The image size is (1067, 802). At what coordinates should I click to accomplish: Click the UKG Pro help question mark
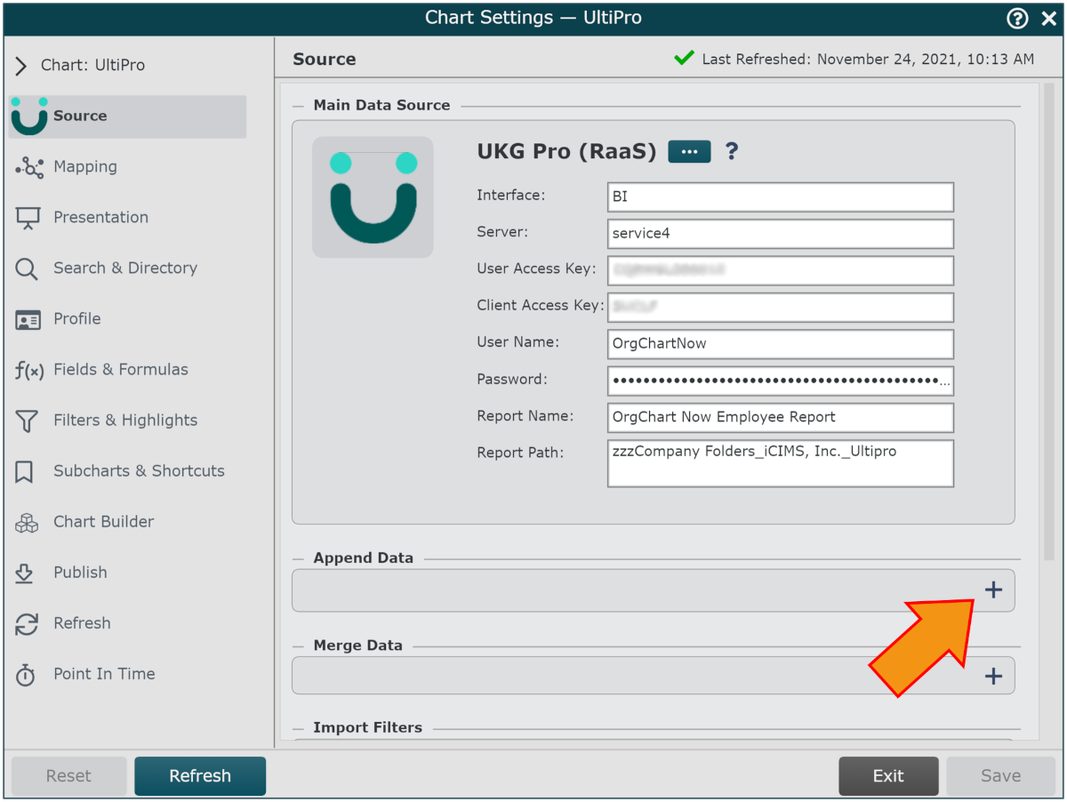[x=732, y=152]
